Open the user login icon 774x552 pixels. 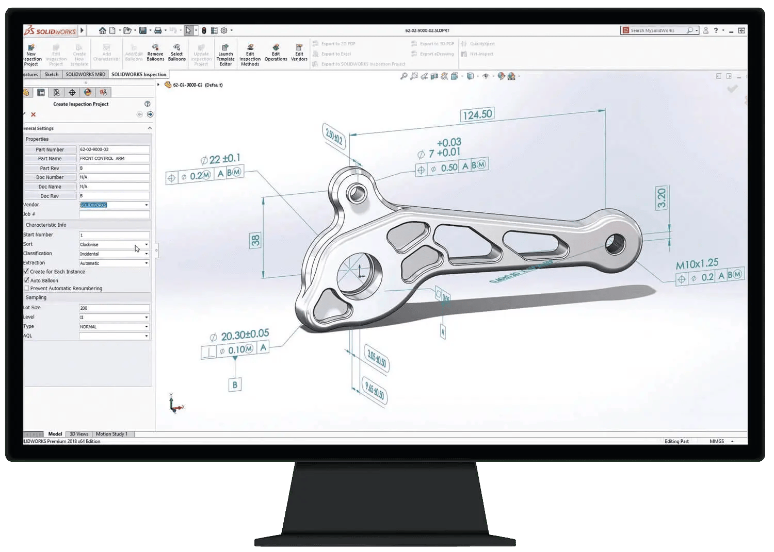pos(706,30)
